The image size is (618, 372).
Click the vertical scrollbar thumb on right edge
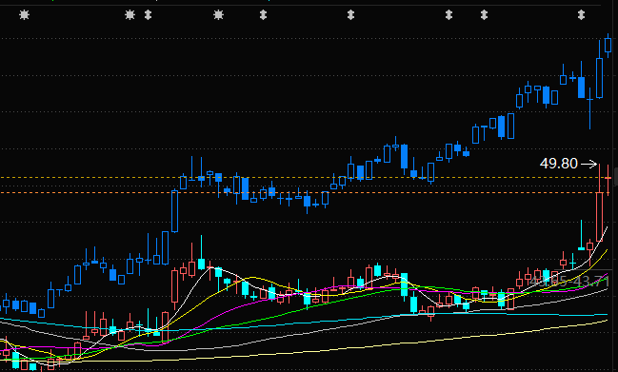point(616,176)
